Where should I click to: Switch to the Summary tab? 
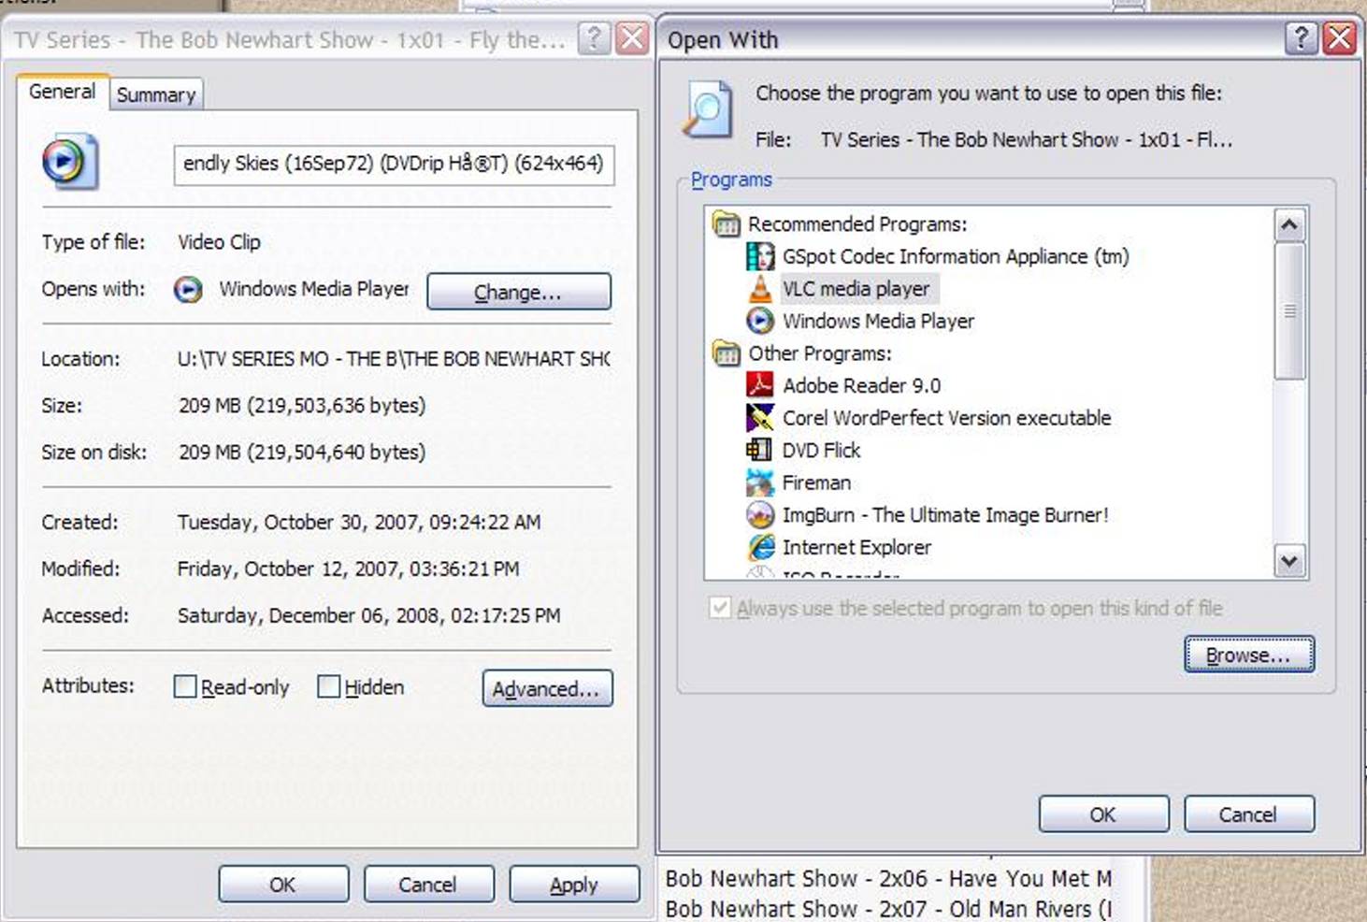[x=156, y=94]
